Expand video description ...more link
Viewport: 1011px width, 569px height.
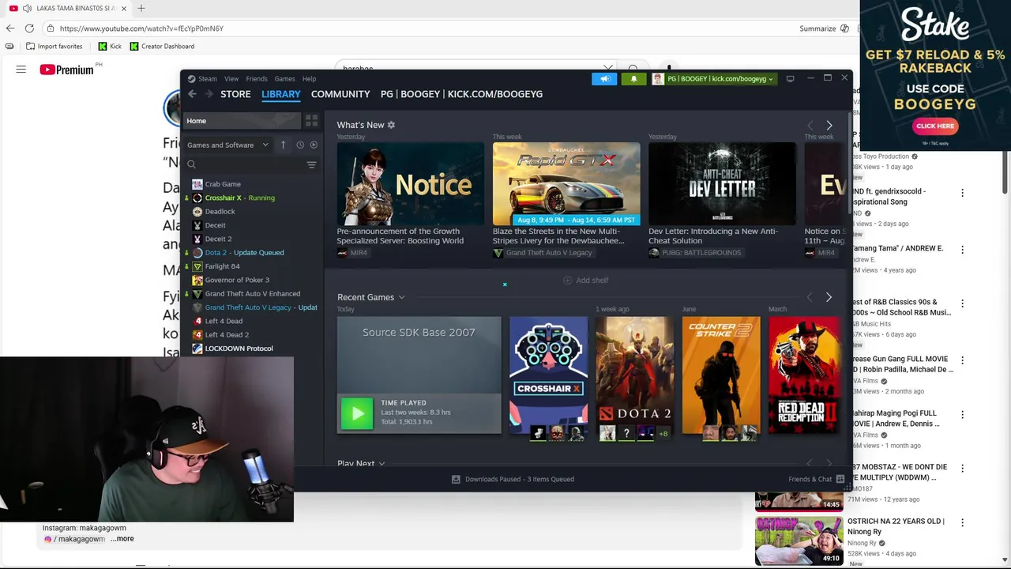pyautogui.click(x=122, y=539)
